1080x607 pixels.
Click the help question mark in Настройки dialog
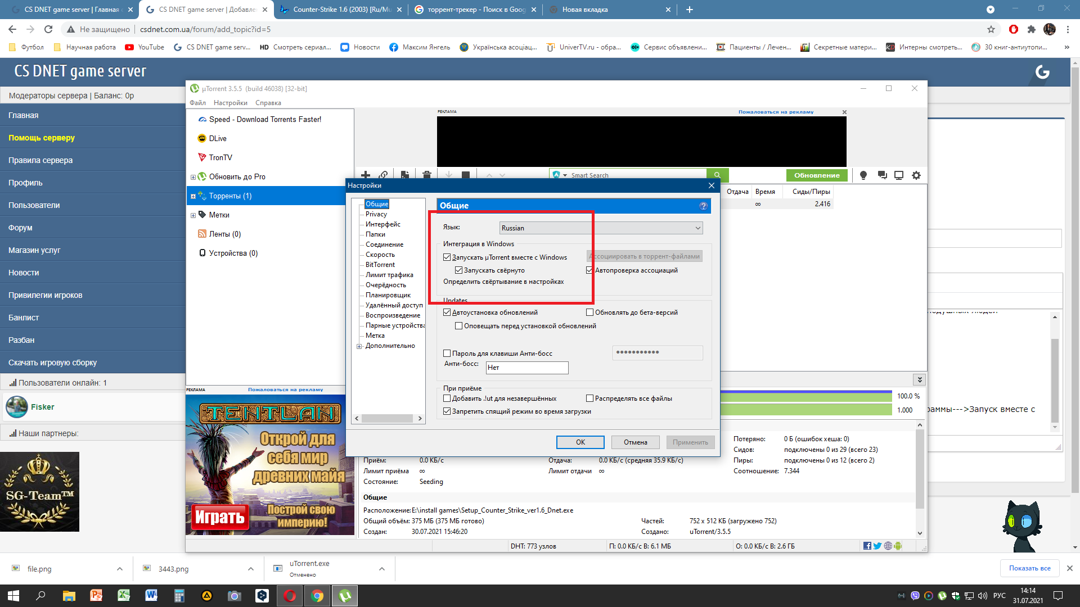[703, 206]
